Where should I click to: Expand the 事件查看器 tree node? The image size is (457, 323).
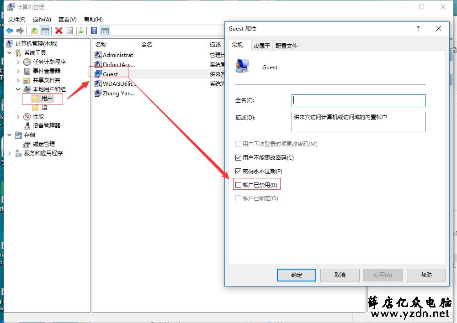point(18,71)
